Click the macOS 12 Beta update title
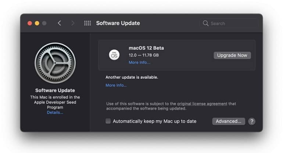The height and width of the screenshot is (153, 283). click(x=146, y=48)
